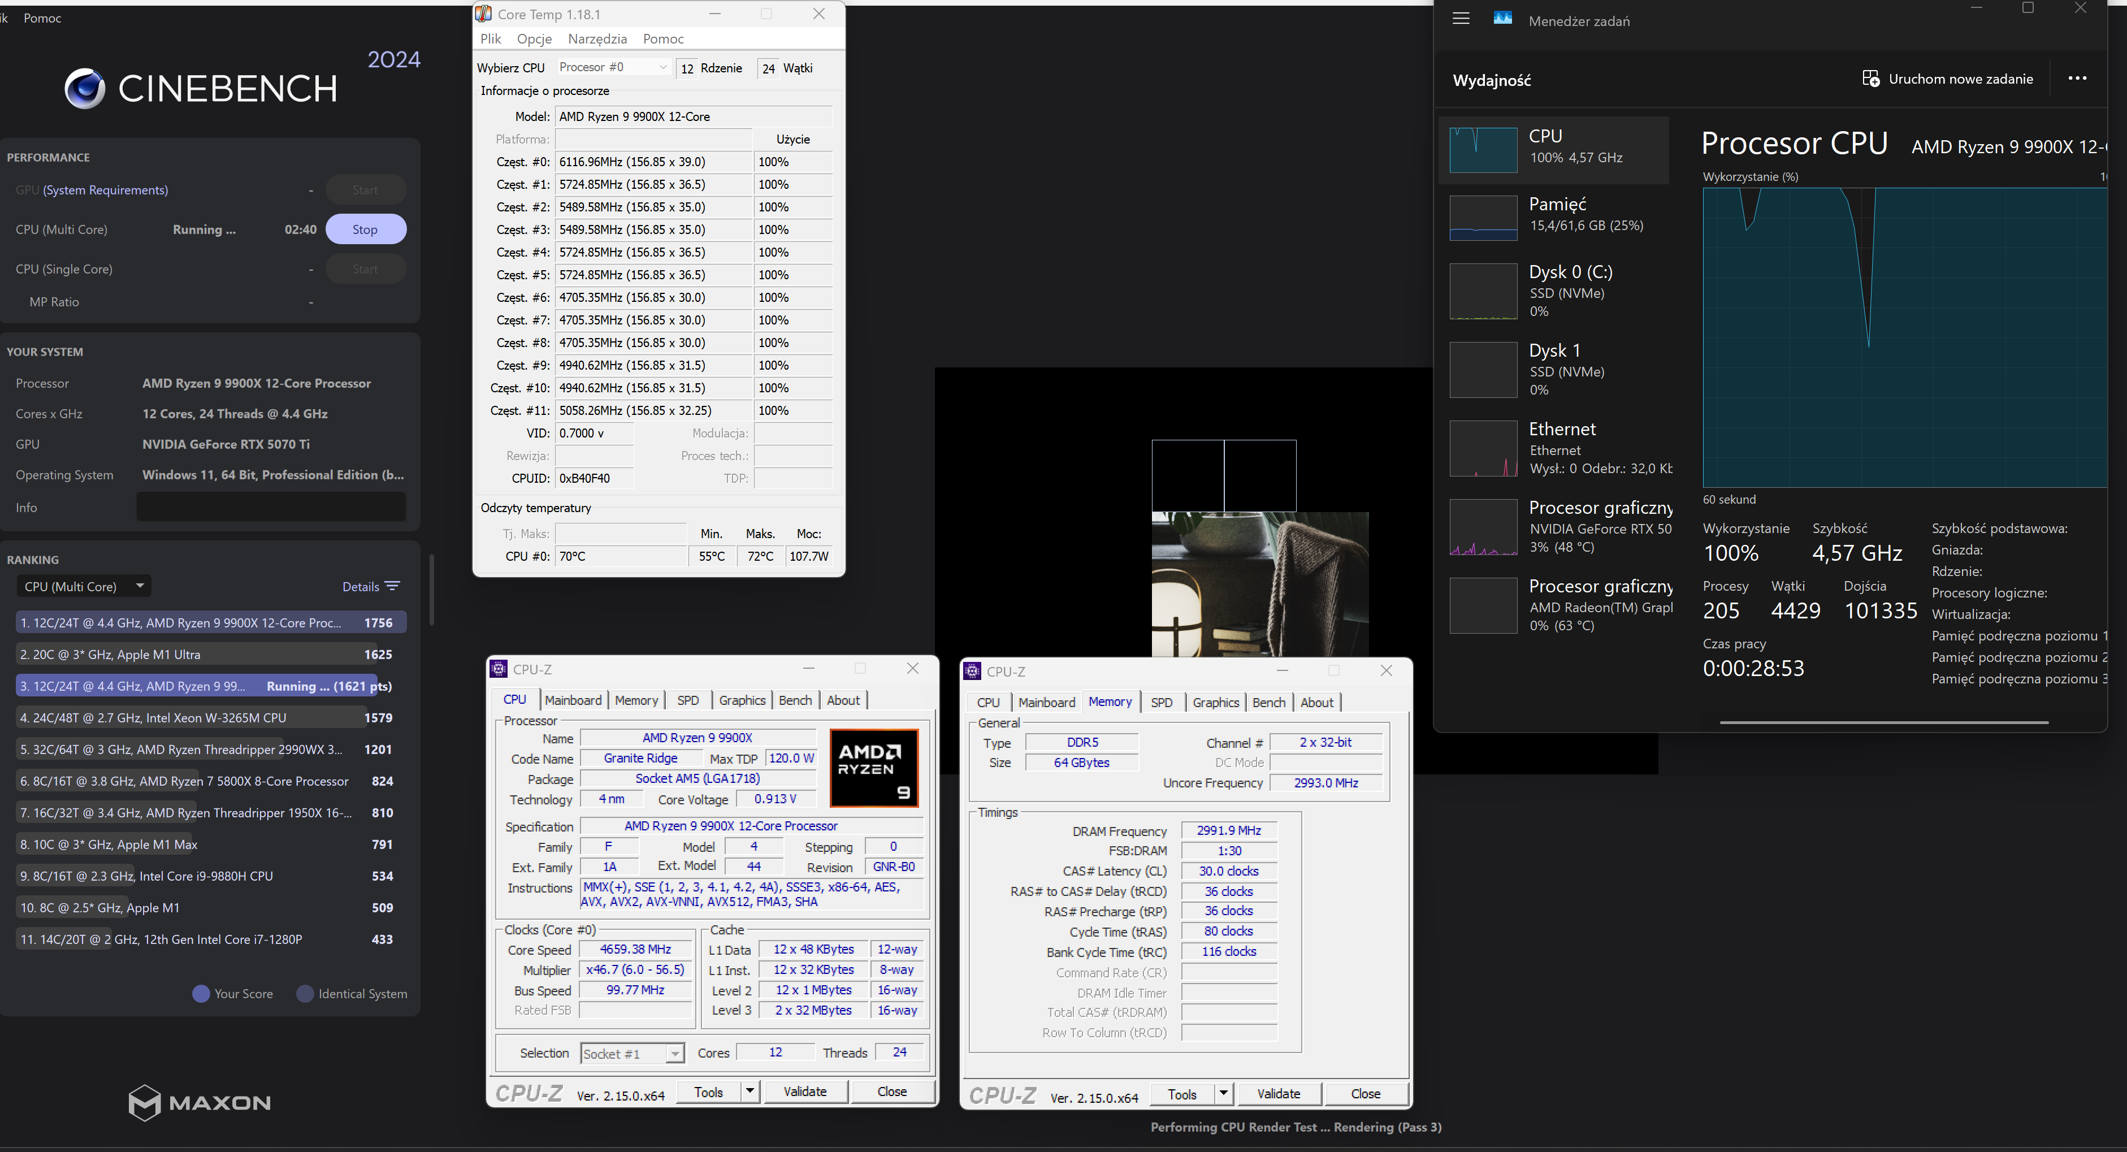Click Tools button in CPU-Z Memory window
The width and height of the screenshot is (2127, 1152).
click(x=1182, y=1093)
